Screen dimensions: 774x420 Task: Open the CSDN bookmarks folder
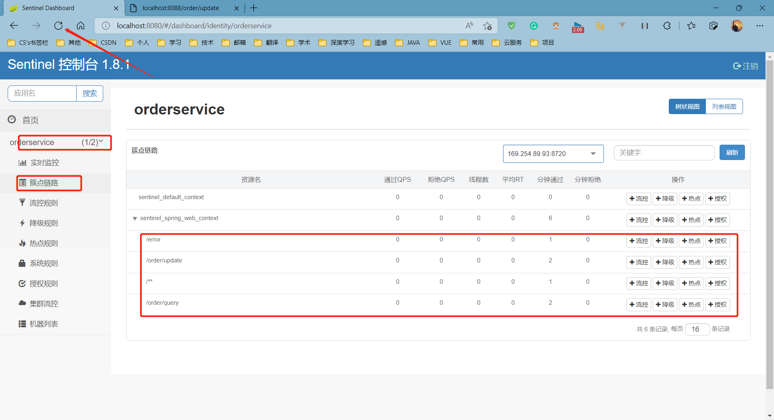click(x=103, y=43)
